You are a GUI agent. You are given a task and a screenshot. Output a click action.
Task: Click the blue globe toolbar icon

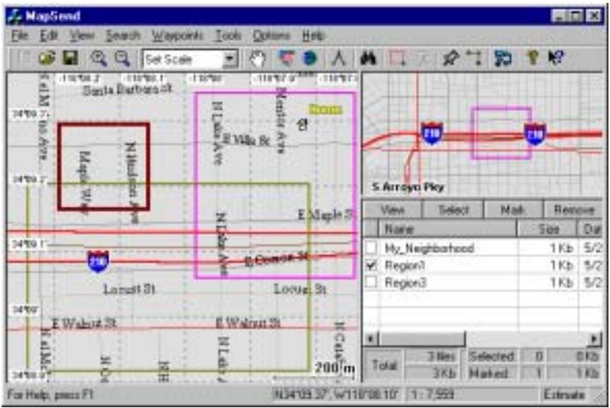(310, 58)
